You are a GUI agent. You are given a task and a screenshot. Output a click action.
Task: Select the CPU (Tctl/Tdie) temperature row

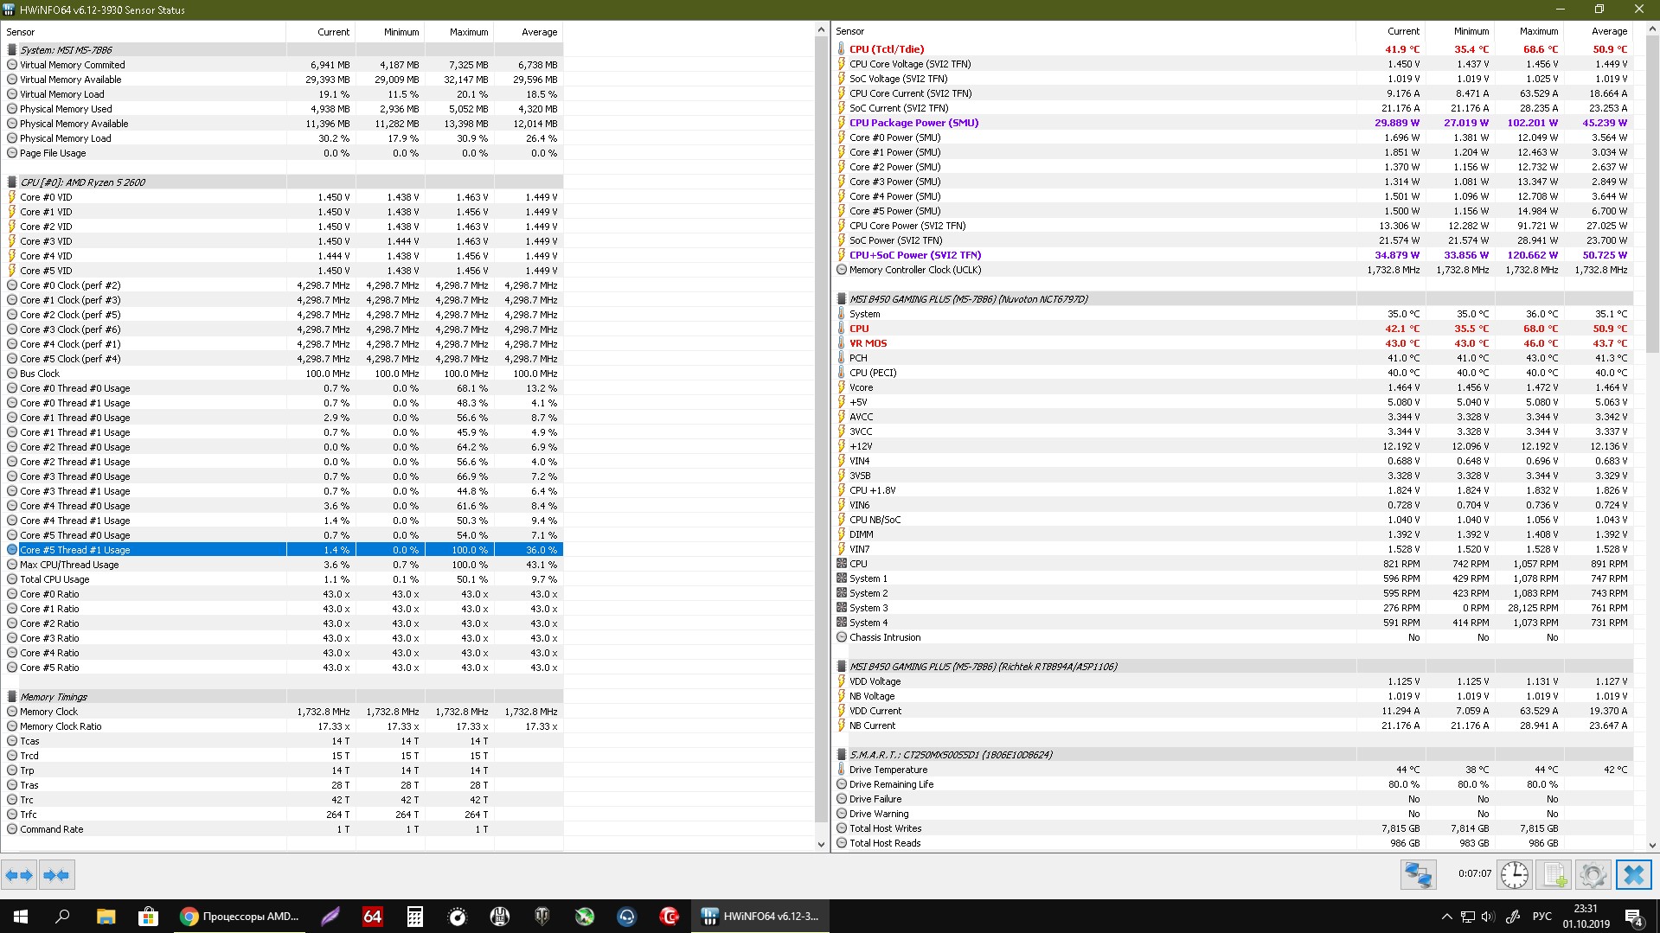(x=1234, y=49)
